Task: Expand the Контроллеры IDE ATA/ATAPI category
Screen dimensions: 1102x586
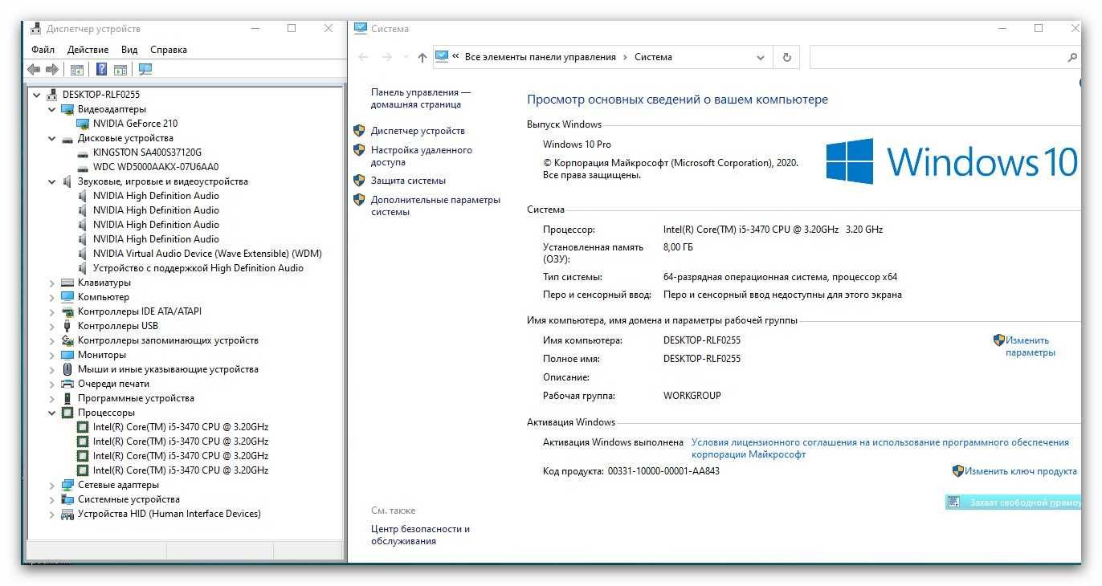Action: point(52,311)
